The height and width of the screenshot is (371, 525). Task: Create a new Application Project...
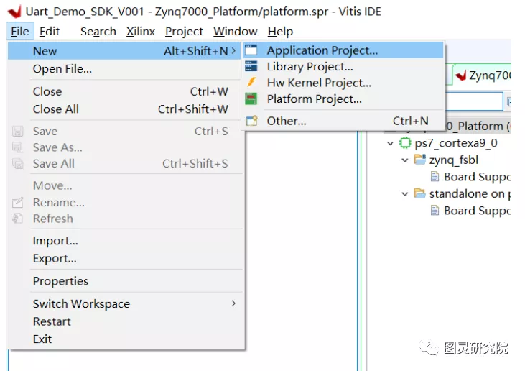point(343,50)
